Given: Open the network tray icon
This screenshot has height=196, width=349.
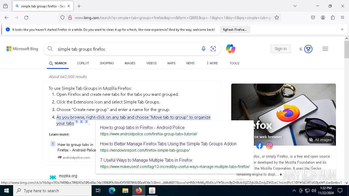Looking at the screenshot, I should point(307,191).
